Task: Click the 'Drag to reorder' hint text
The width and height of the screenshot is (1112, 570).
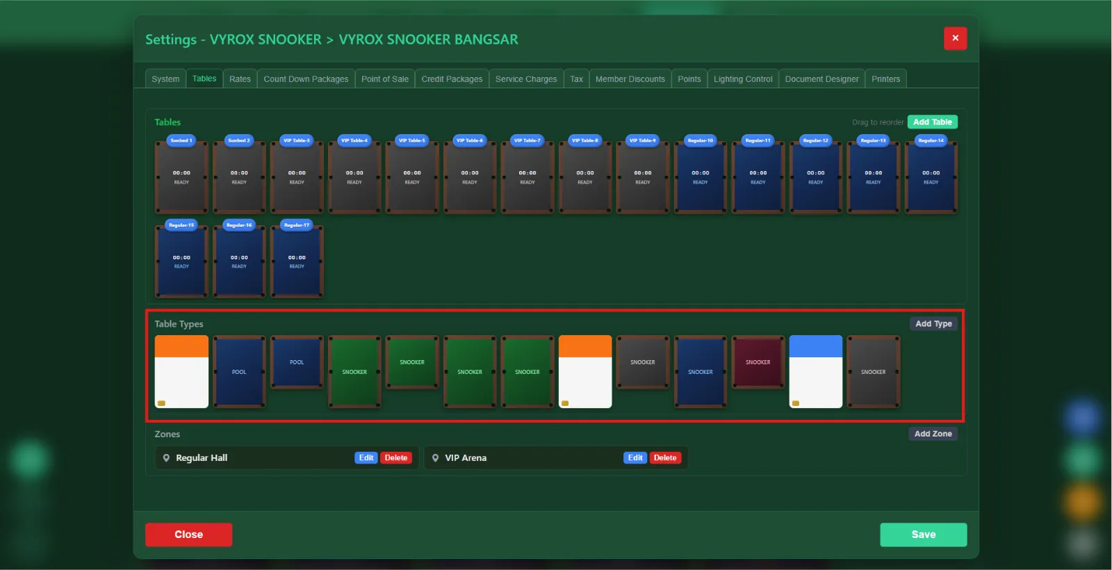Action: tap(878, 122)
